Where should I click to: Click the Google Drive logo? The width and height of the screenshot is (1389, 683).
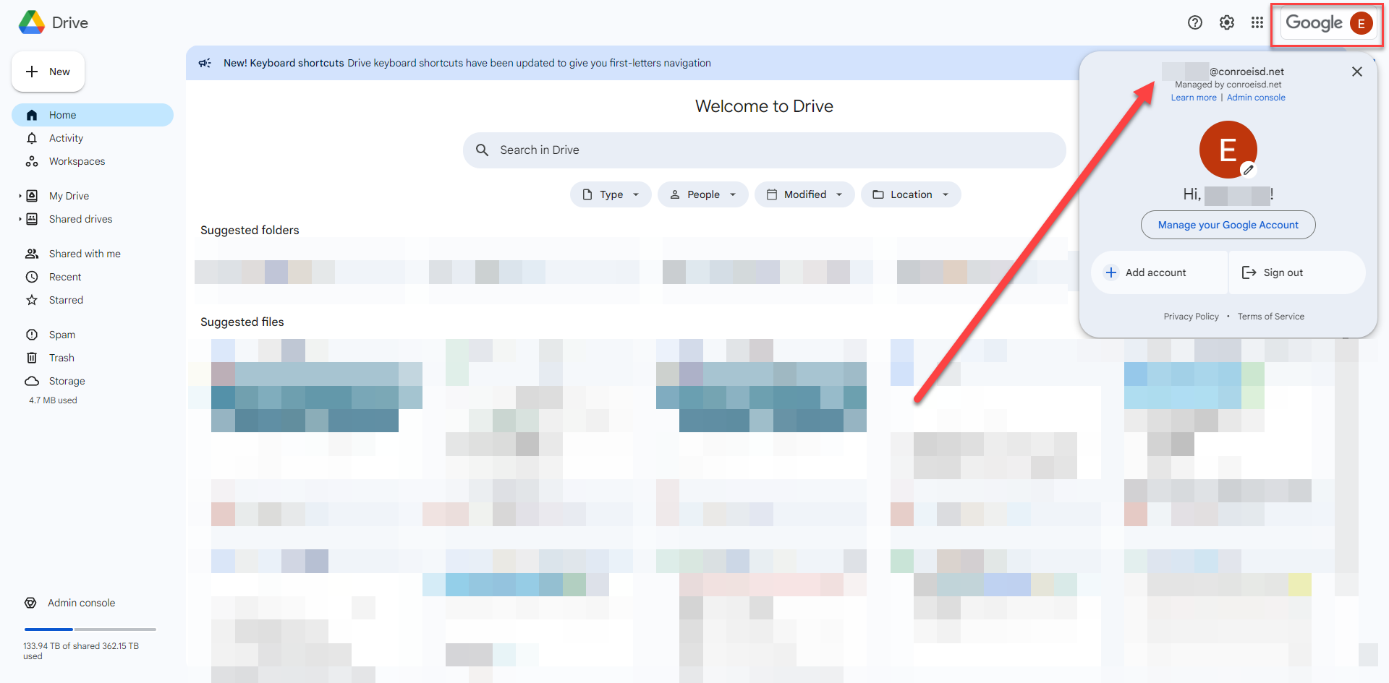pos(32,22)
